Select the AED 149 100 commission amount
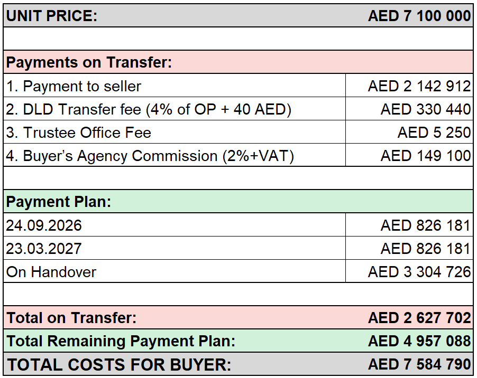The width and height of the screenshot is (477, 378). pyautogui.click(x=426, y=156)
